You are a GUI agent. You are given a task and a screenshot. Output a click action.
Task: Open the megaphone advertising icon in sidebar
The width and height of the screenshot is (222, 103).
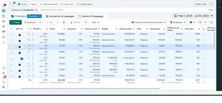point(4,26)
